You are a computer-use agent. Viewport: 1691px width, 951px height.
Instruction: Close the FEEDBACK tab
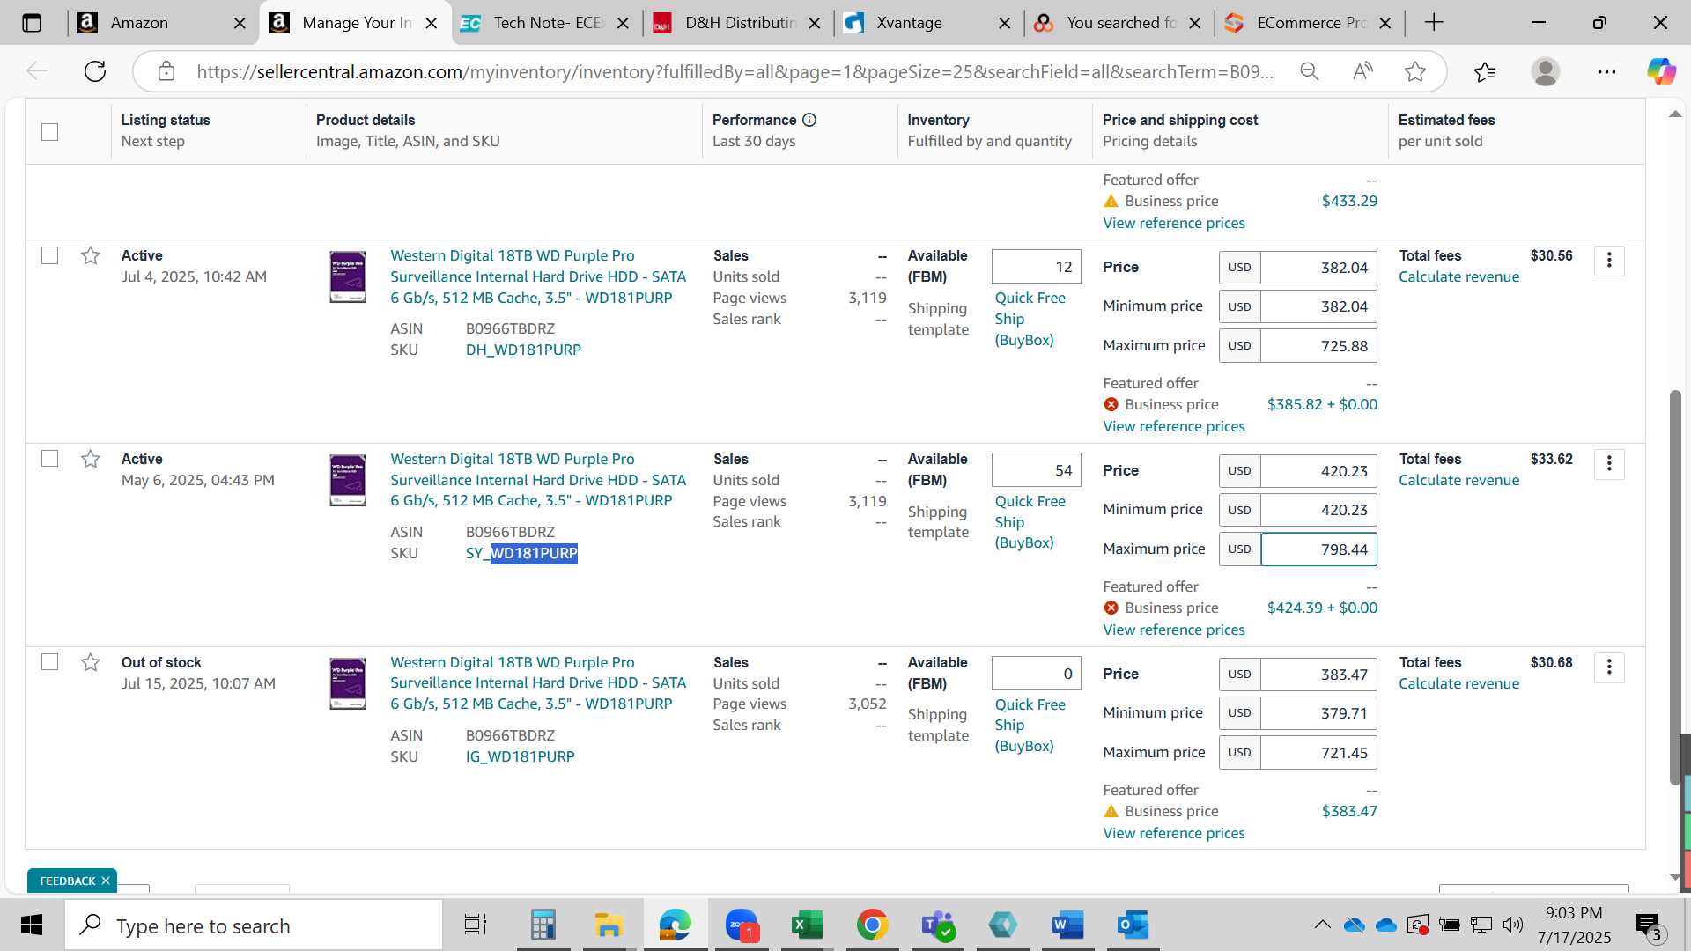click(106, 881)
